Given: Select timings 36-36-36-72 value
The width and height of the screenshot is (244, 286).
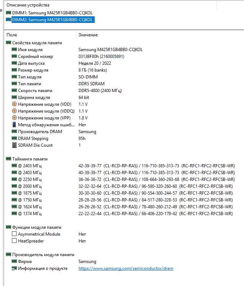Looking at the screenshot, I should [x=90, y=179].
